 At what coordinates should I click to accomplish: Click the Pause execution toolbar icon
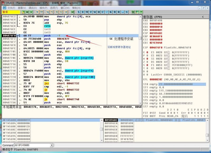(42, 12)
